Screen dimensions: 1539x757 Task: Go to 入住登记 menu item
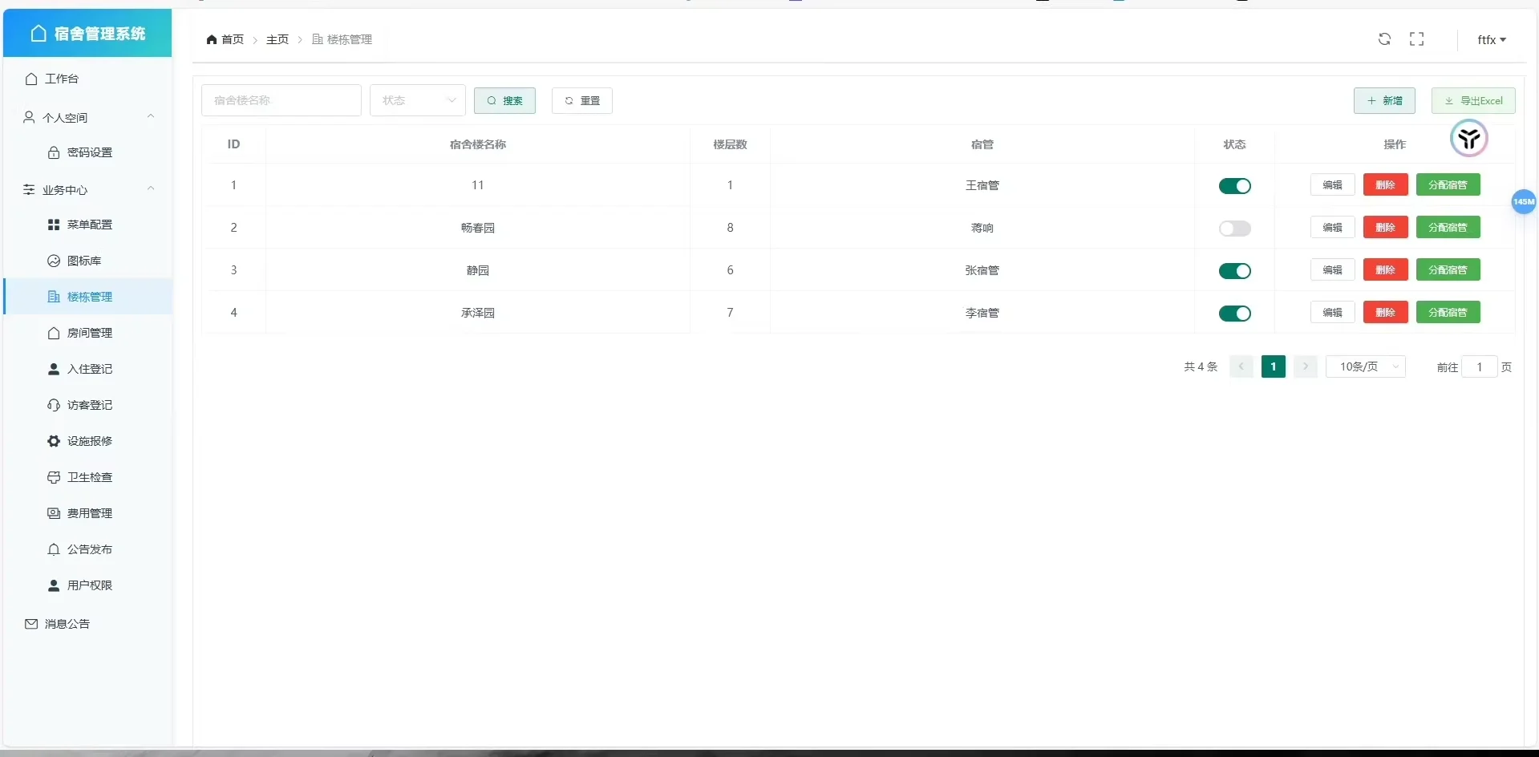[89, 369]
